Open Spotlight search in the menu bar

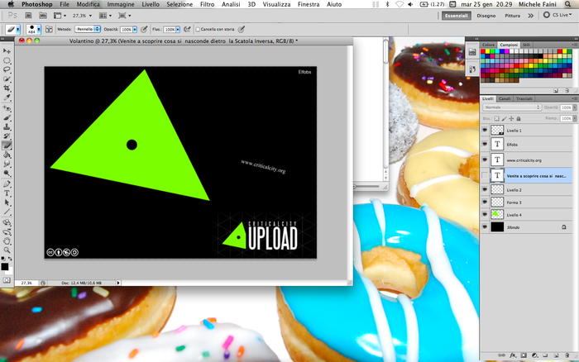coord(568,4)
